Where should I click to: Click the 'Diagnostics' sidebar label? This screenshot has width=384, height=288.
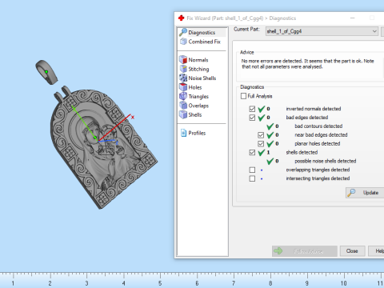tap(202, 33)
